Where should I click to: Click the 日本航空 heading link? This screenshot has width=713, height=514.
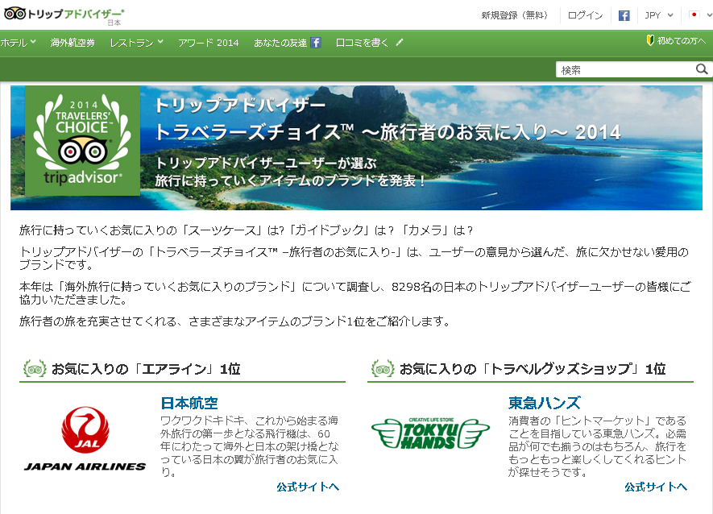[189, 403]
